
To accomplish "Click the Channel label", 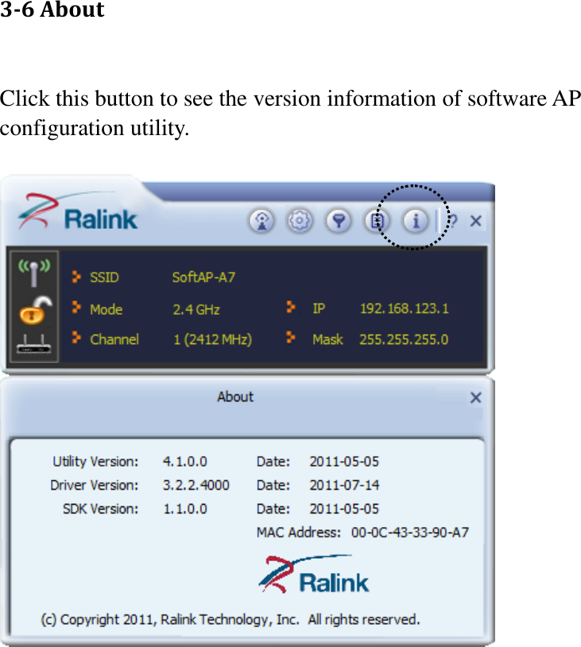I will (114, 339).
